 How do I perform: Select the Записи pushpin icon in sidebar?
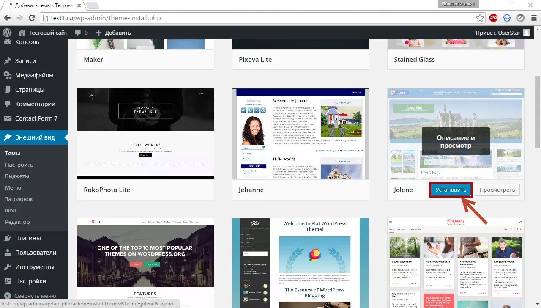pos(8,60)
